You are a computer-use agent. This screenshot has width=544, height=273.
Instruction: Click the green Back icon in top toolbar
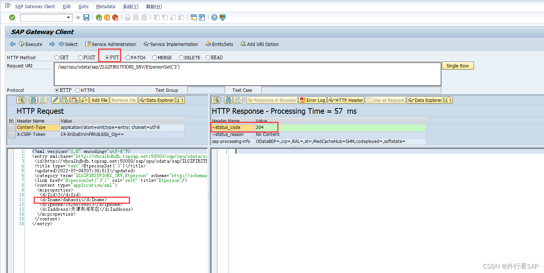(x=99, y=17)
